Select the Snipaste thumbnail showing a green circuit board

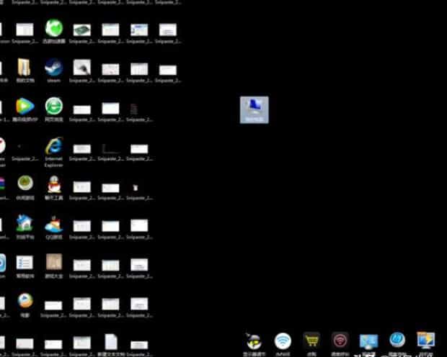click(x=82, y=30)
